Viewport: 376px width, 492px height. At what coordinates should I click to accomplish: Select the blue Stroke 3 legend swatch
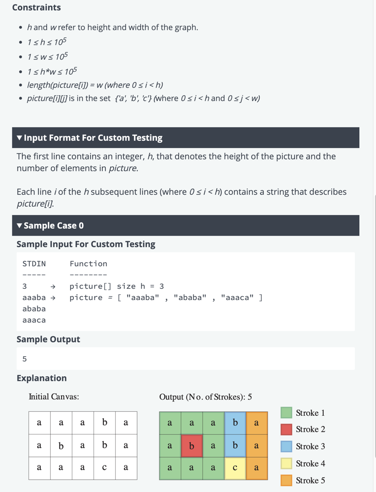pos(286,446)
